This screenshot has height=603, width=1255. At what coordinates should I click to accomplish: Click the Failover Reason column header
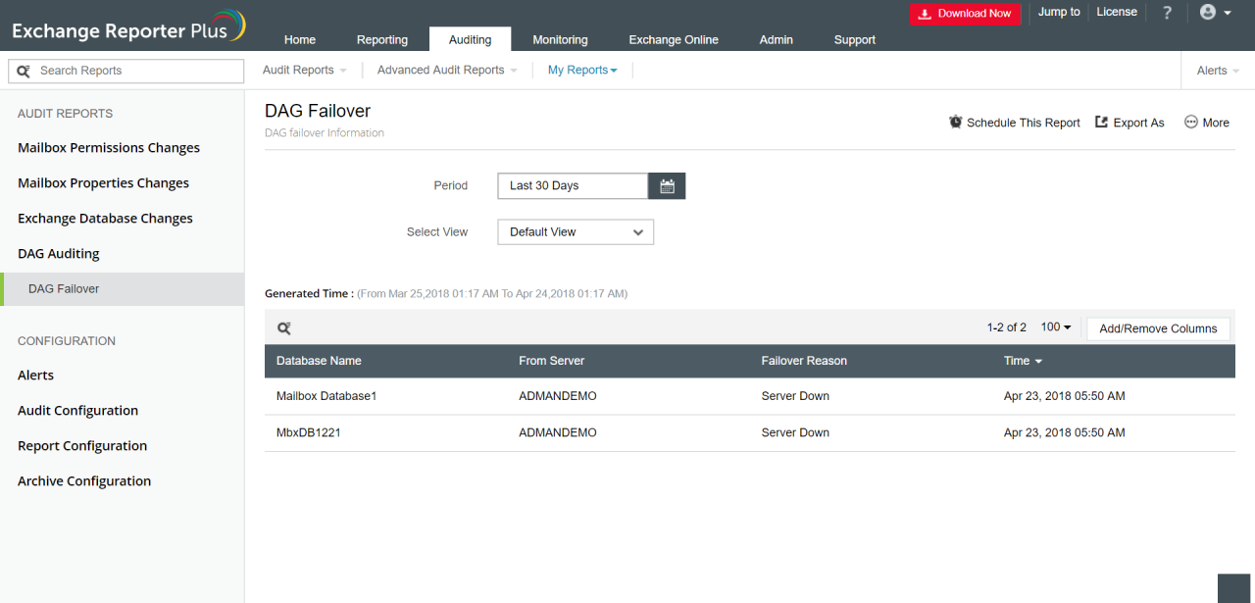[x=804, y=361]
